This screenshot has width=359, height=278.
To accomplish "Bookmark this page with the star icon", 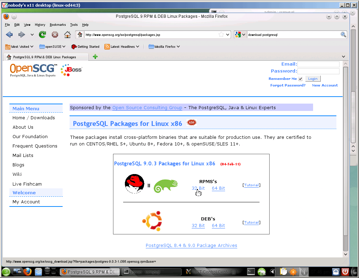I will pos(221,35).
